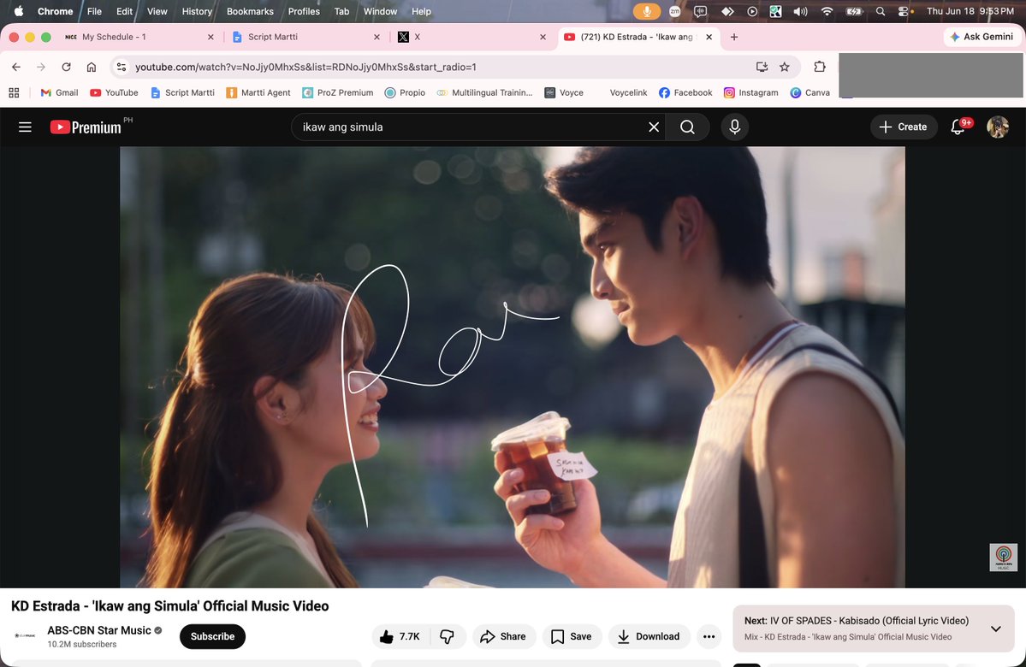Open the File menu

point(94,11)
